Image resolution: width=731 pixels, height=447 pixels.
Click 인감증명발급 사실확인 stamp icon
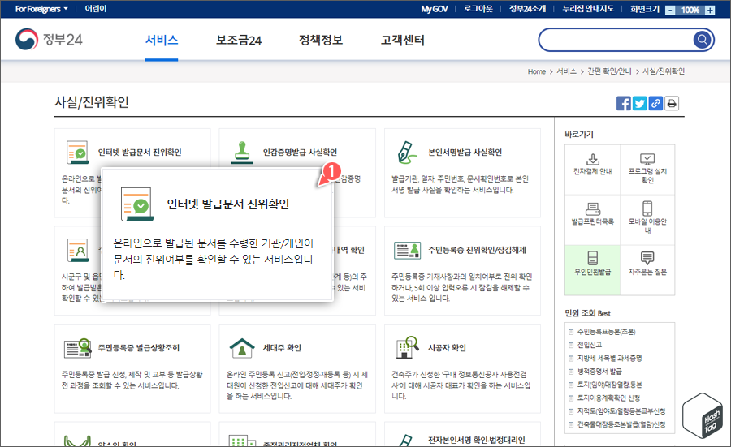pos(242,153)
